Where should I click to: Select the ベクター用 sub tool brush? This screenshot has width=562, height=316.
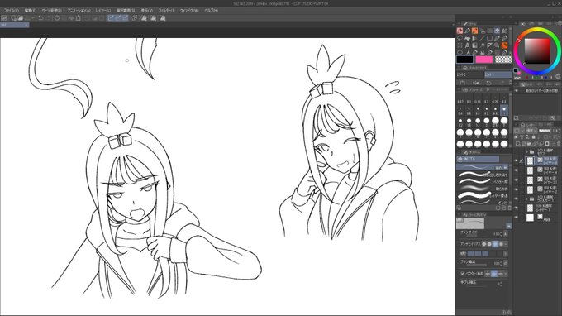[x=483, y=182]
